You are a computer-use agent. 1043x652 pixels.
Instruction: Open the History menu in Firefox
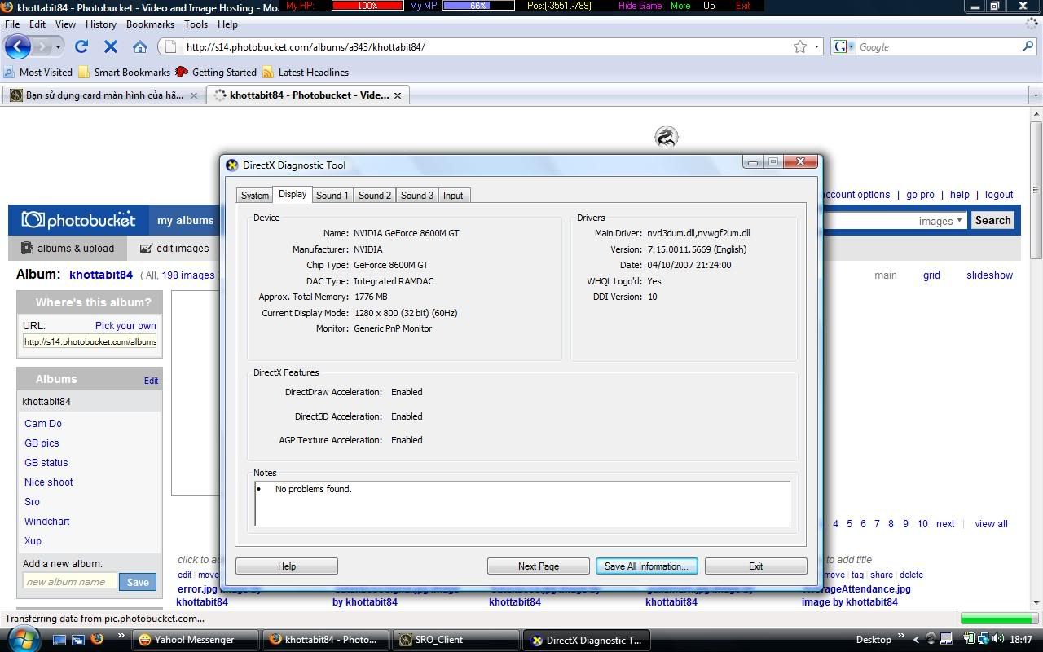(x=100, y=24)
